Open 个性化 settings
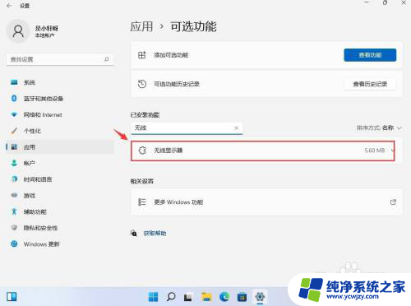The image size is (411, 306). point(60,131)
